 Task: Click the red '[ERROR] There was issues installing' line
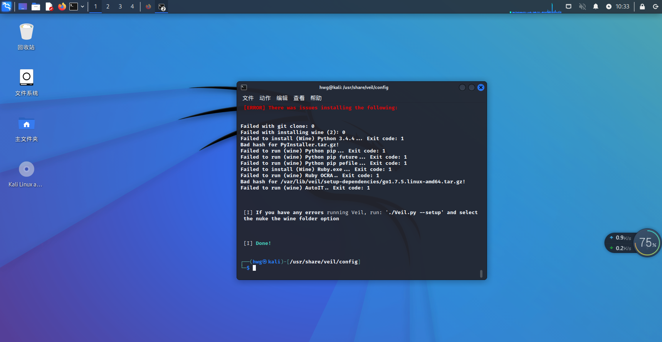coord(321,108)
